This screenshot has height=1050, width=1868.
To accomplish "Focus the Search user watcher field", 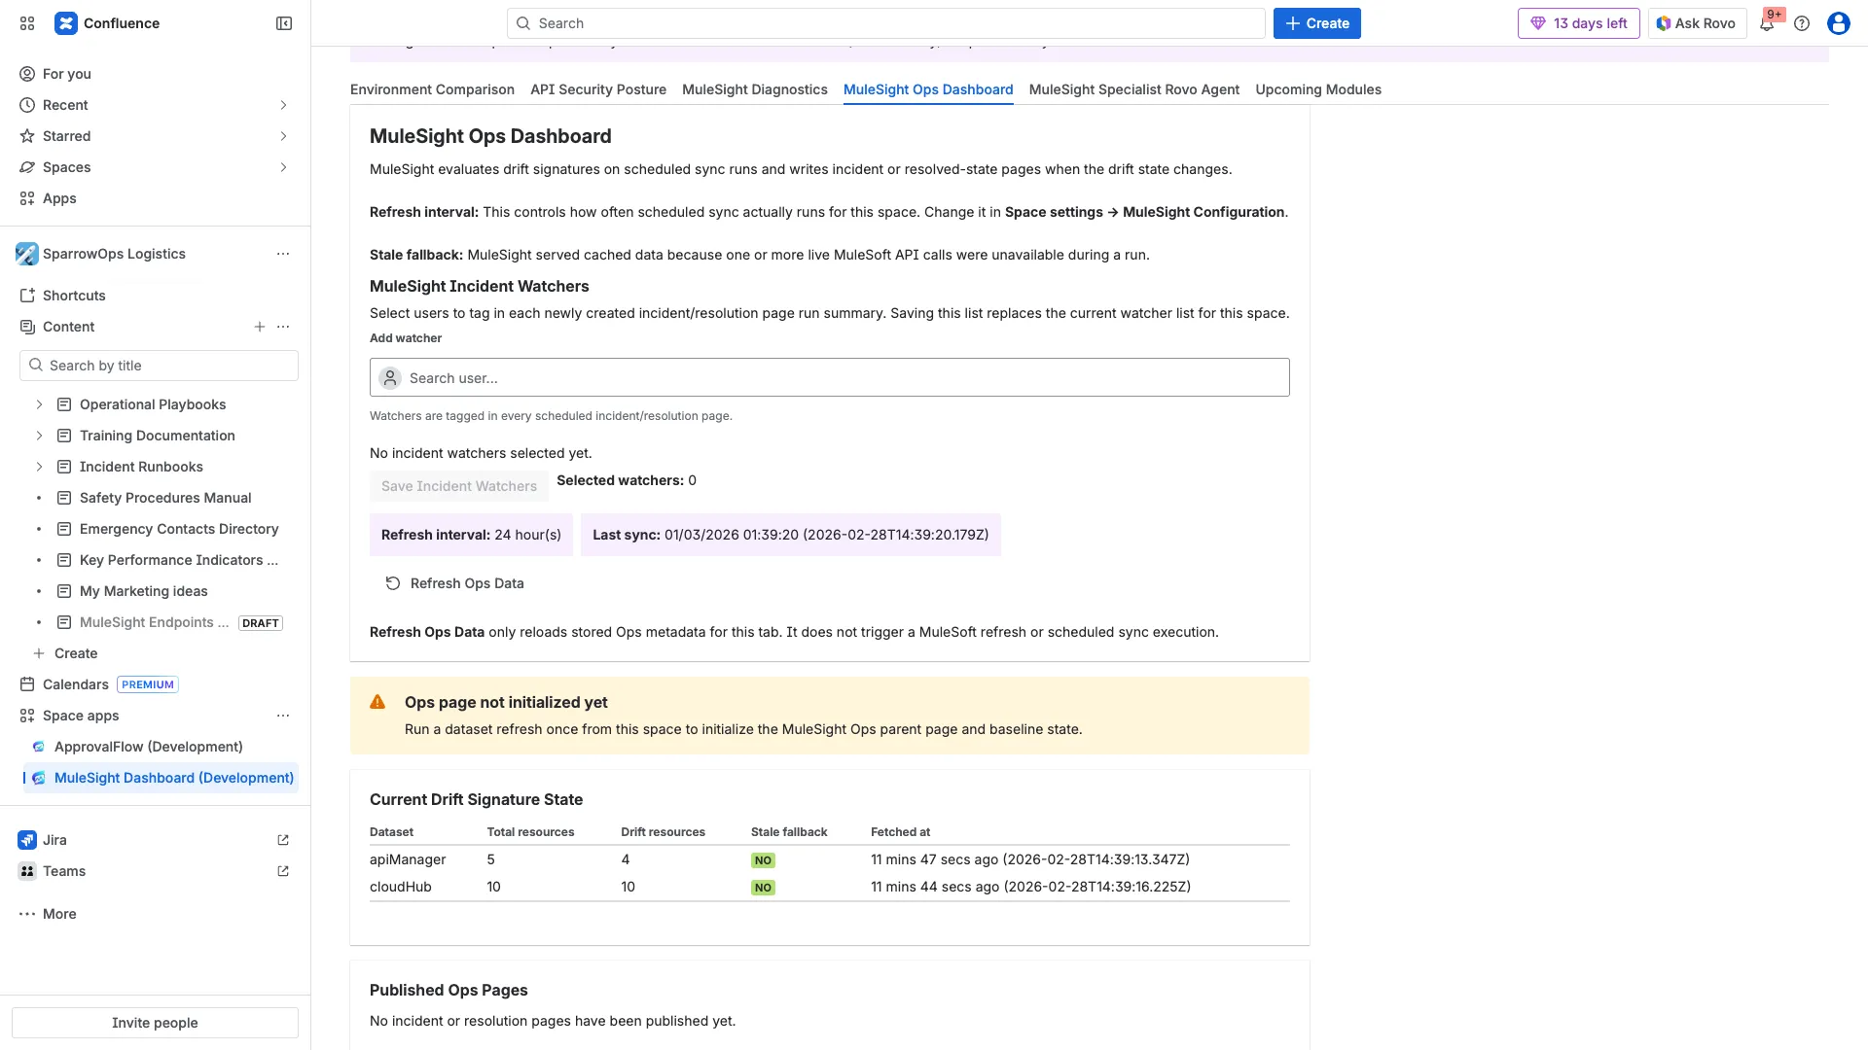I will point(829,378).
